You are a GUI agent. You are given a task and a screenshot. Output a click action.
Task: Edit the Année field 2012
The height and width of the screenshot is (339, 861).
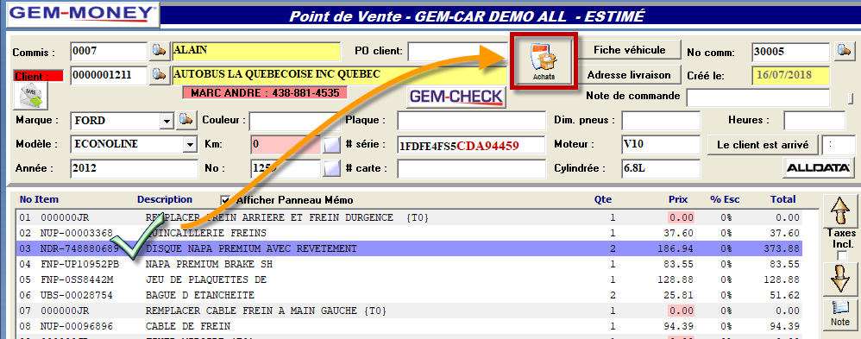click(x=134, y=169)
